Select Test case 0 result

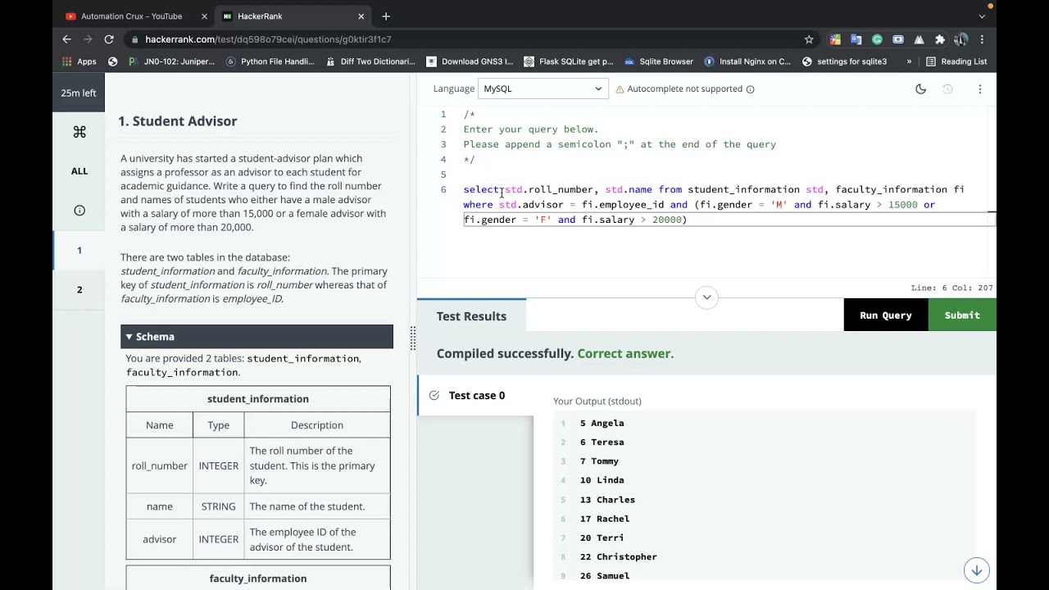point(476,396)
